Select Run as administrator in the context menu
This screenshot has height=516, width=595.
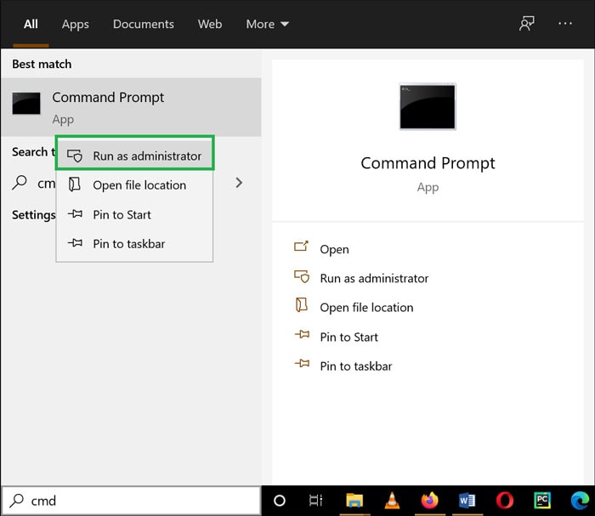[135, 156]
